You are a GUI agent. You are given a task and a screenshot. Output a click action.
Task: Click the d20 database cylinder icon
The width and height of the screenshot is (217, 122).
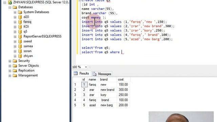20,17
